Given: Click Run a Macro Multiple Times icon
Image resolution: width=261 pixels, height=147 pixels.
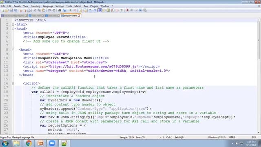Looking at the screenshot, I should (x=140, y=10).
